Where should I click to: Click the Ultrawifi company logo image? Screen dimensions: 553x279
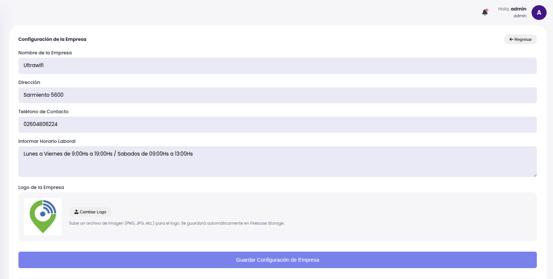pos(43,216)
